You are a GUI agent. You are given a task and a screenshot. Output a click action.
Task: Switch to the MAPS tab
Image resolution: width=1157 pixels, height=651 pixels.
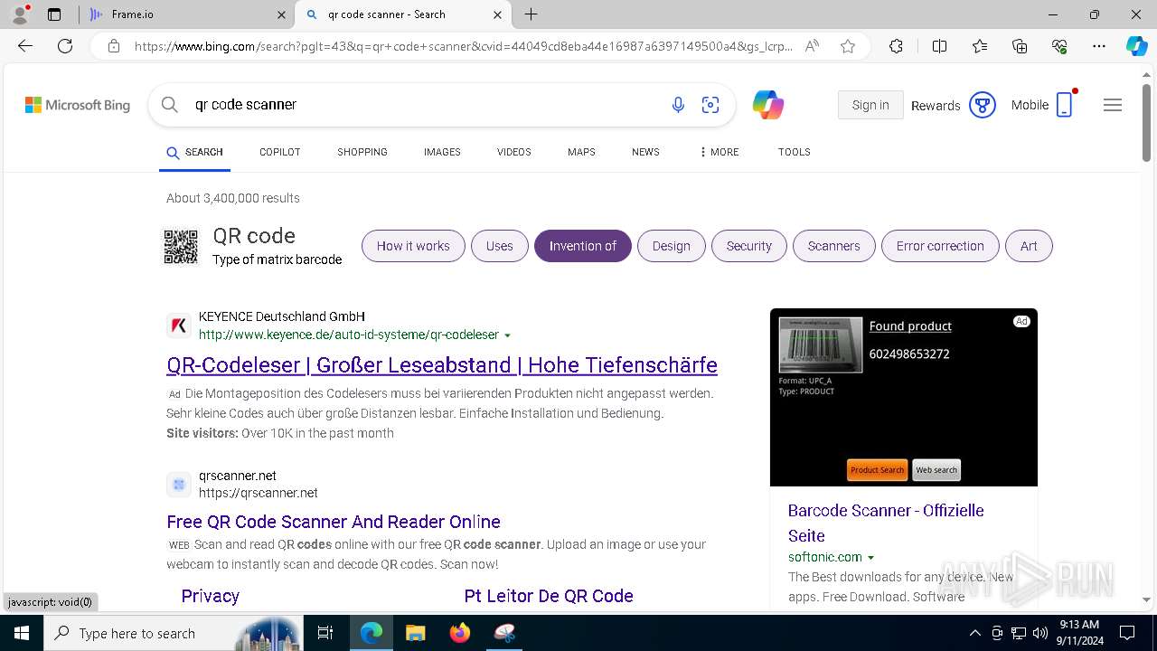tap(581, 152)
